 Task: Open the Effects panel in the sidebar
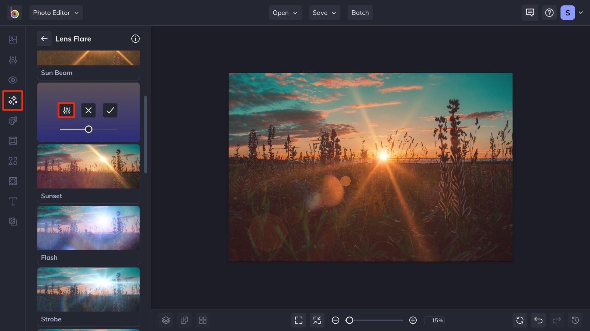coord(13,100)
